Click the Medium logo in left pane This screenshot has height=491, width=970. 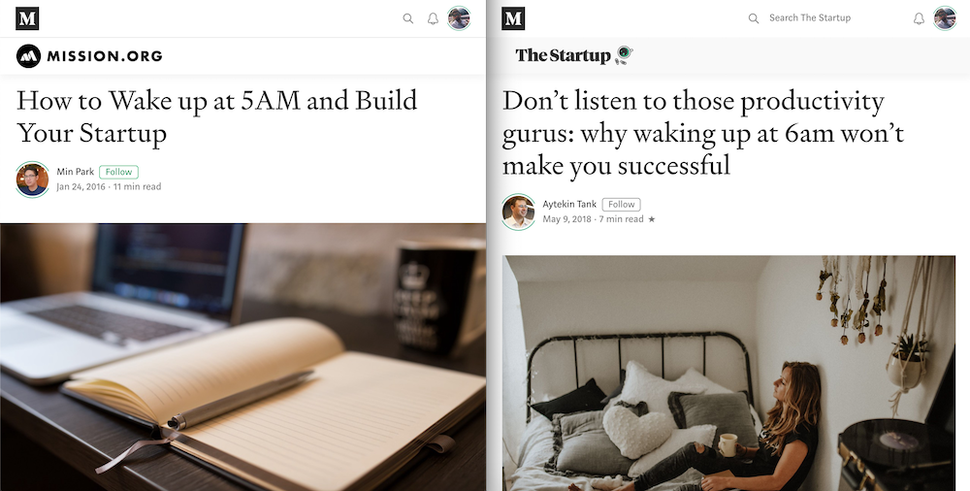tap(27, 18)
